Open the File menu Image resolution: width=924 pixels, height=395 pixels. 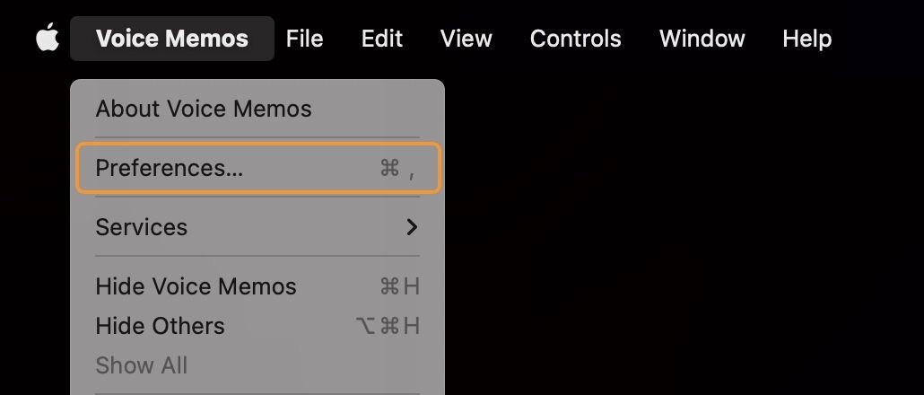point(304,39)
